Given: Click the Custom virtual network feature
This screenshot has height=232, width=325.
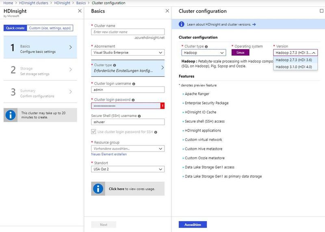Looking at the screenshot, I should [x=204, y=140].
